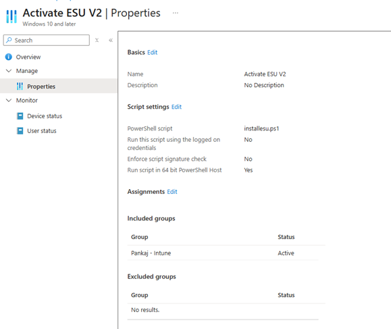Image resolution: width=391 pixels, height=329 pixels.
Task: Click the 'installesu.ps1' script file name
Action: coord(261,128)
